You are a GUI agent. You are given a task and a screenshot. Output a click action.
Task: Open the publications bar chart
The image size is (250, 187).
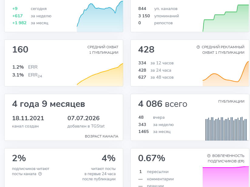[x=226, y=129]
